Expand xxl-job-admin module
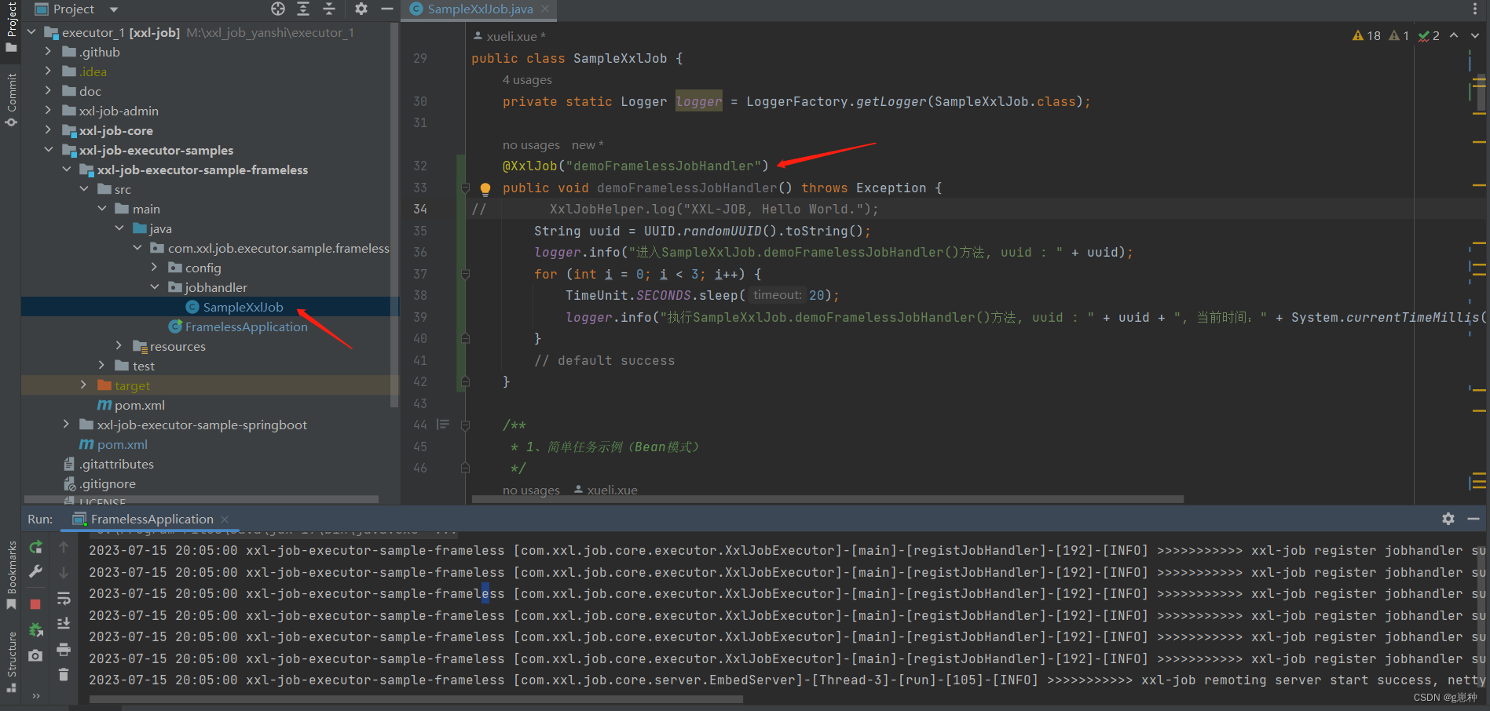The height and width of the screenshot is (711, 1490). (x=48, y=111)
